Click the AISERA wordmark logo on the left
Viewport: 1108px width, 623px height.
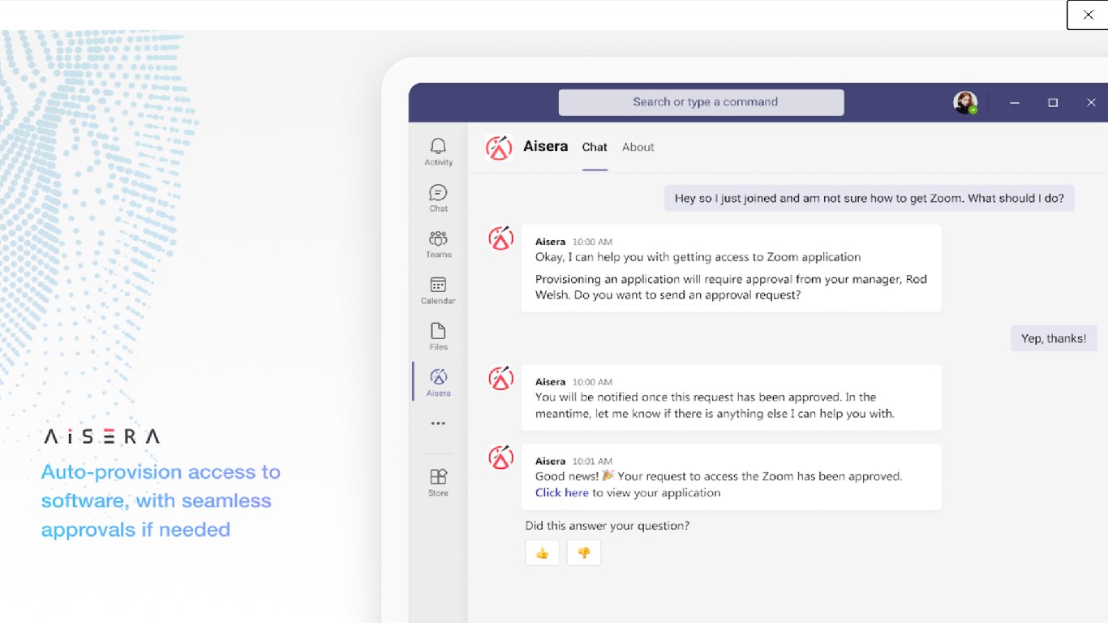tap(101, 436)
